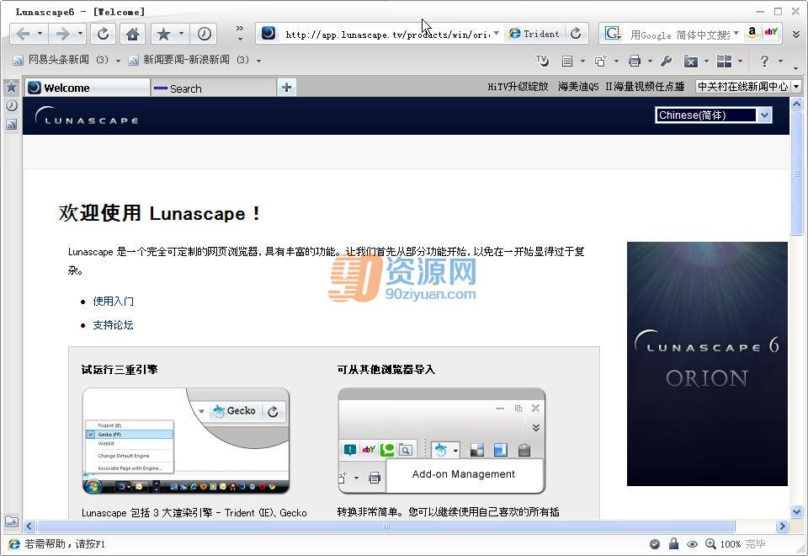Click the status bar shield check icon
The image size is (808, 556).
655,543
